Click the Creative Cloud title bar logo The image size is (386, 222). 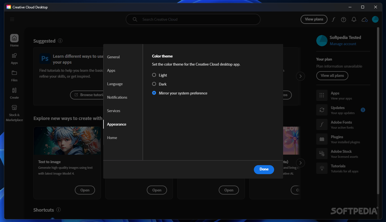[x=9, y=7]
